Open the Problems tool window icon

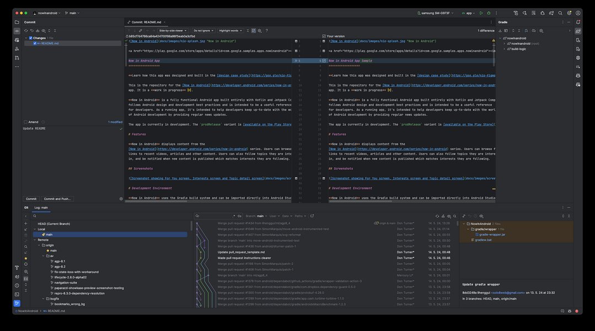[17, 285]
